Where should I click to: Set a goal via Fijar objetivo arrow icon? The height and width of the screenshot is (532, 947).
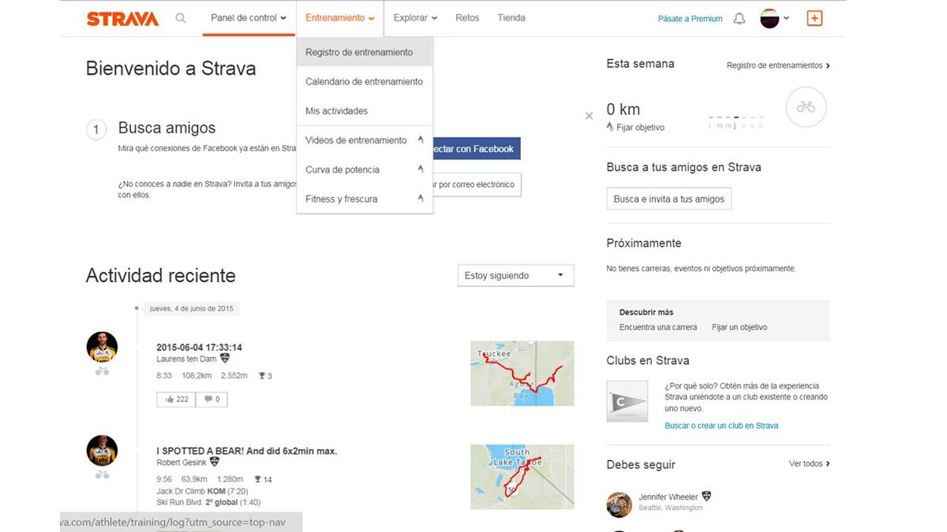609,126
